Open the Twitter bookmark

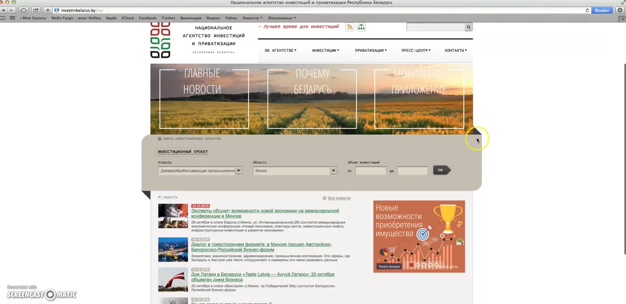168,18
